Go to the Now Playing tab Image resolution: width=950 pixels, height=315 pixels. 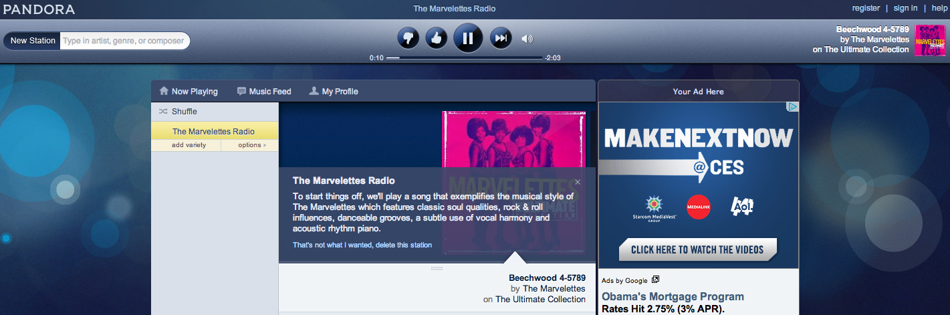(189, 92)
